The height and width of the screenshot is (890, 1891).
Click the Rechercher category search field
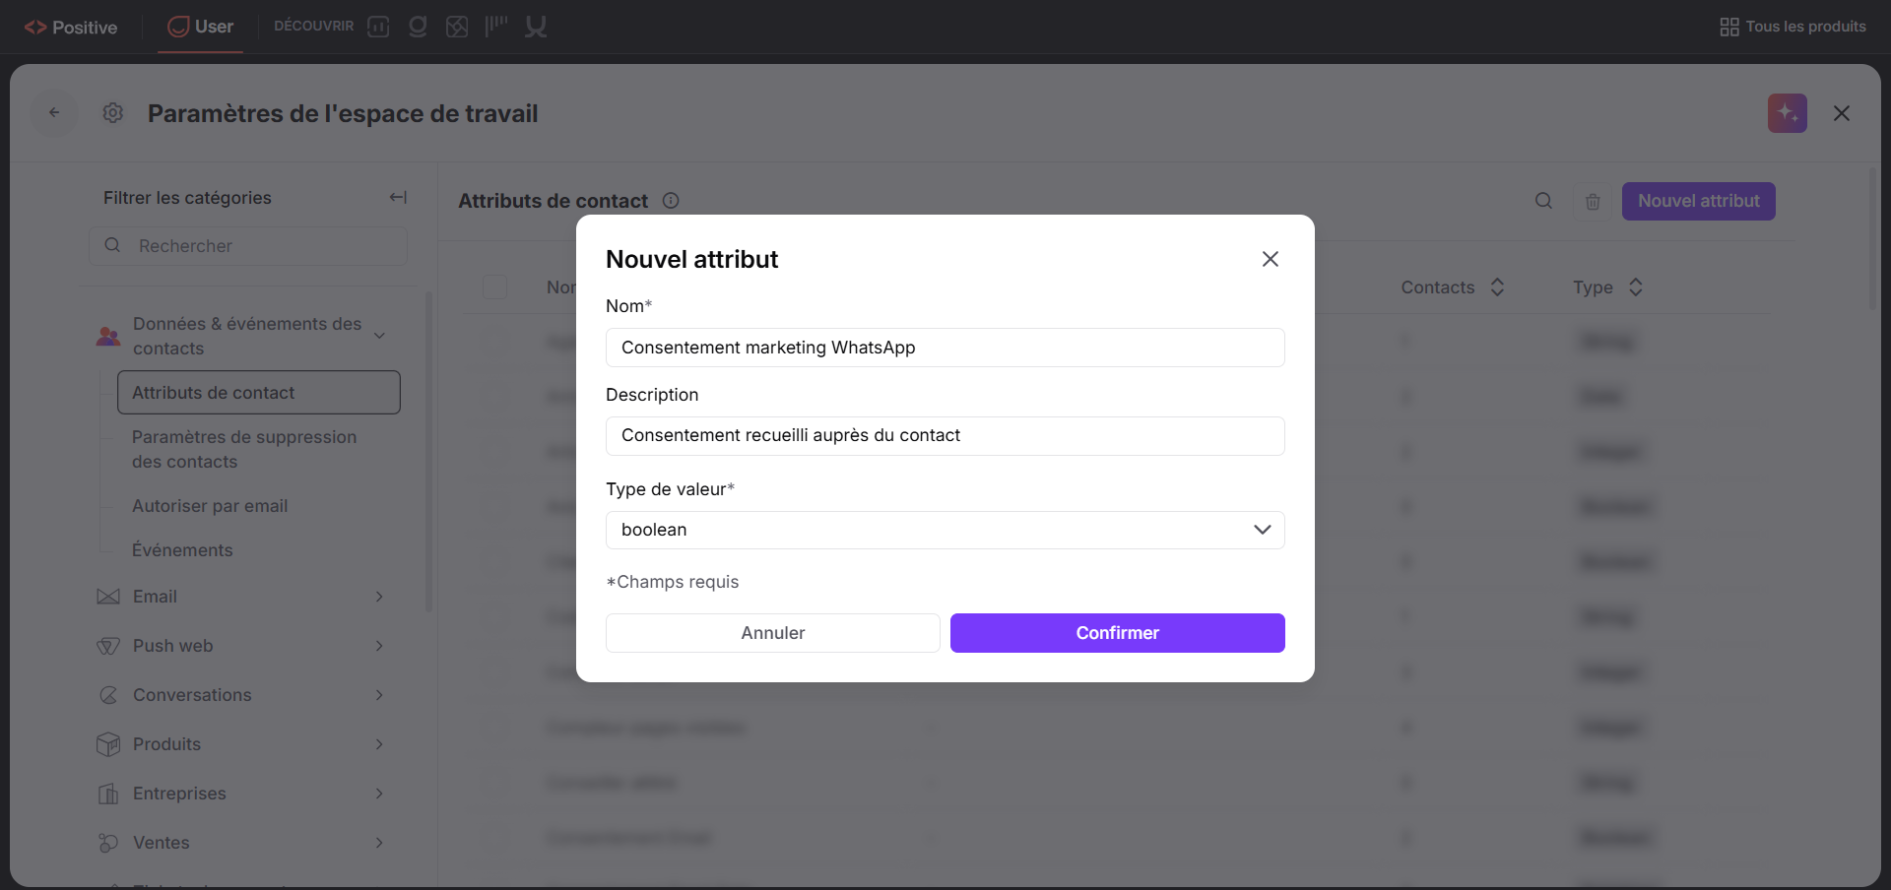[x=248, y=246]
